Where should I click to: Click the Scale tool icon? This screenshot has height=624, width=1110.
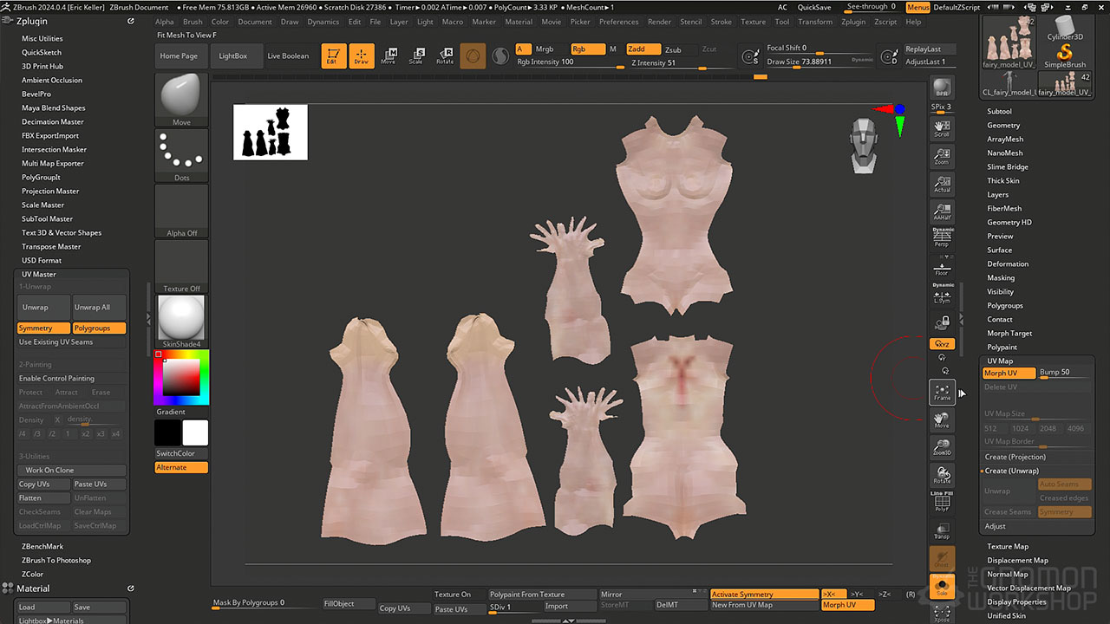click(416, 56)
